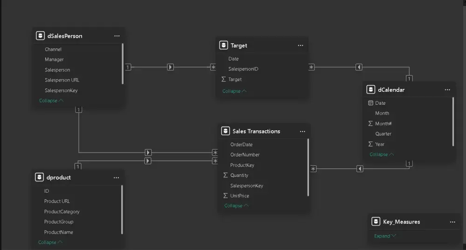Viewport: 466px width, 250px height.
Task: Click dproduct table vertical scrollbar
Action: 122,209
